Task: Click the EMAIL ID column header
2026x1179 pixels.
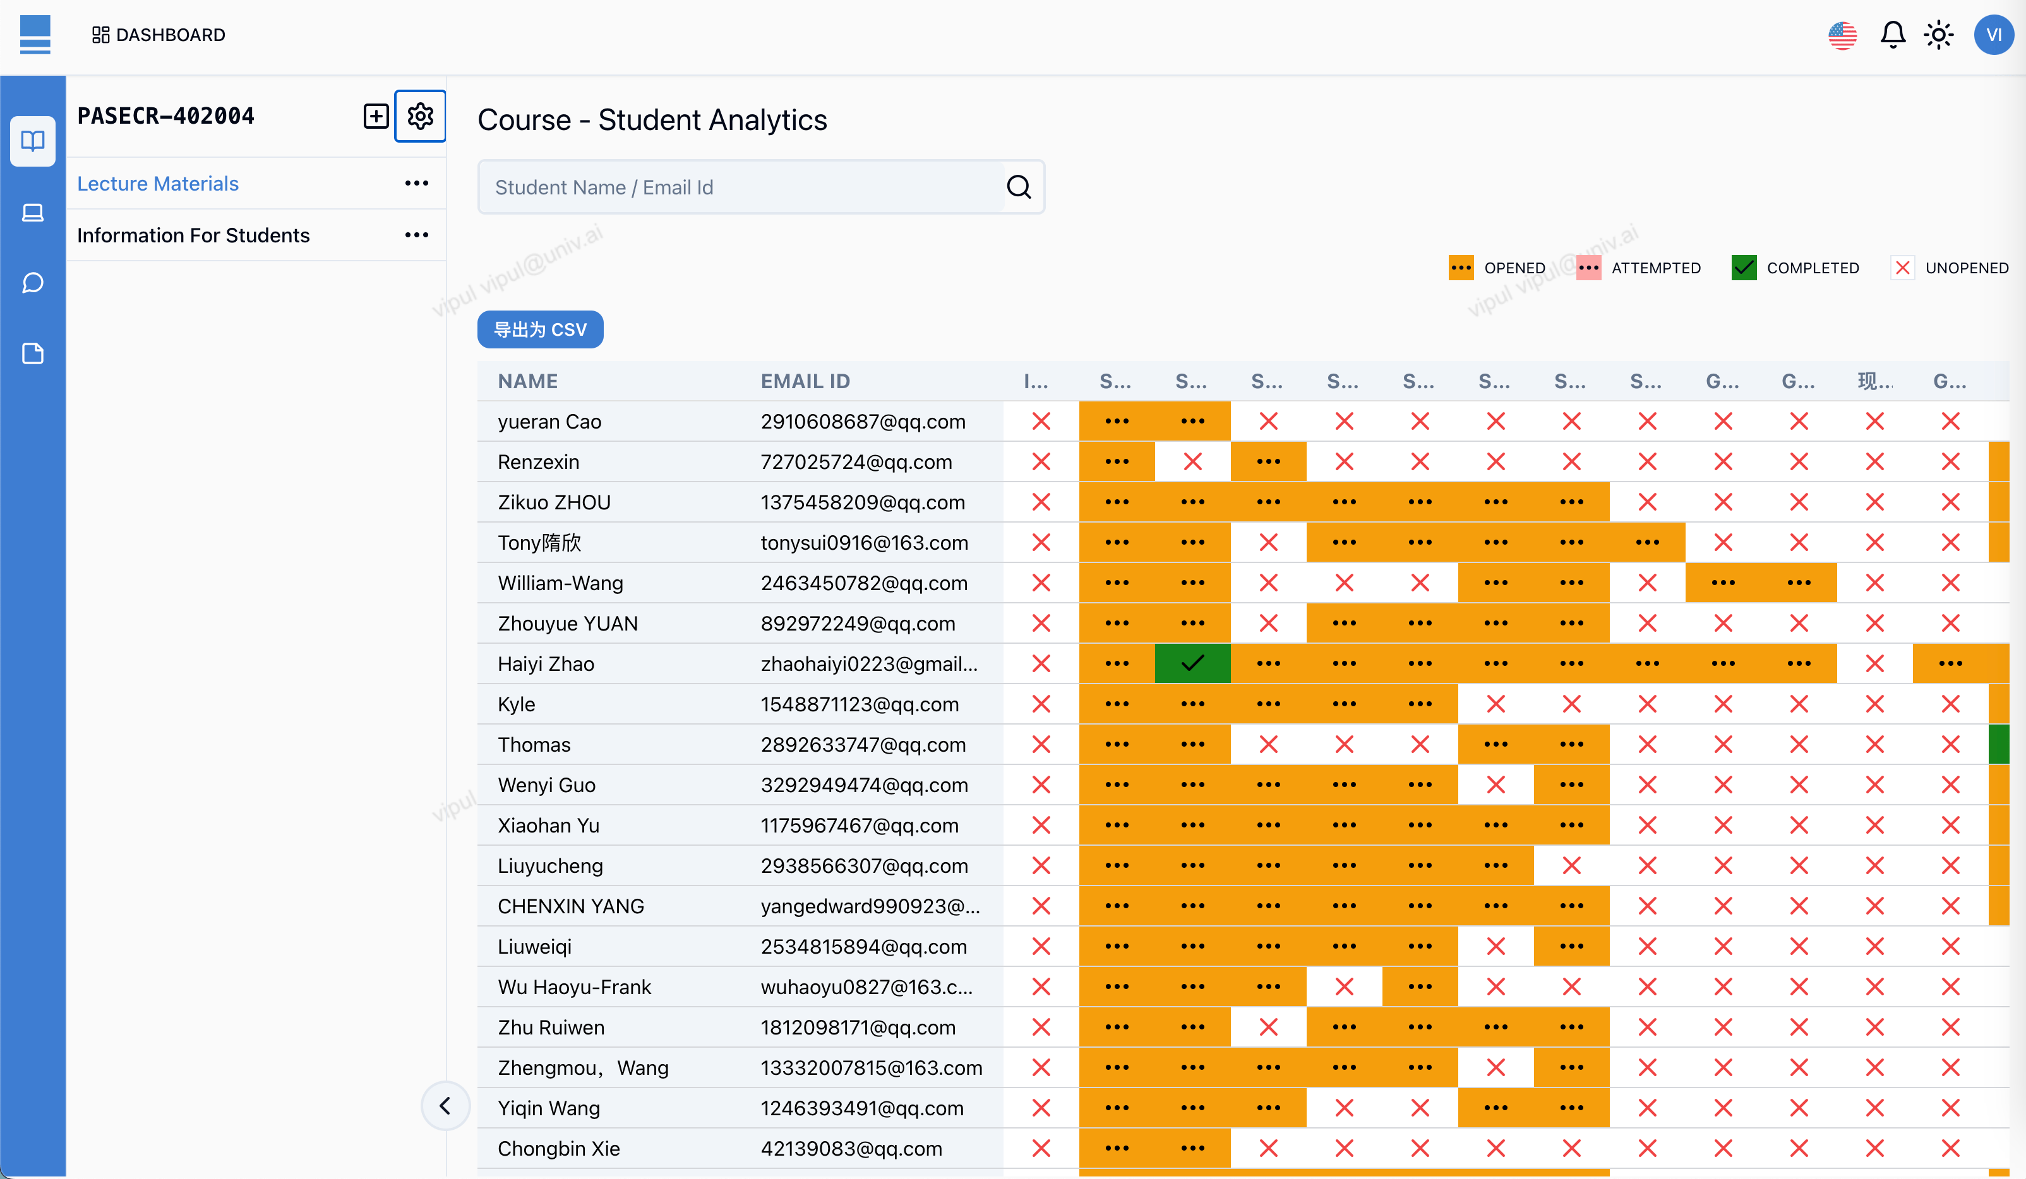Action: coord(806,381)
